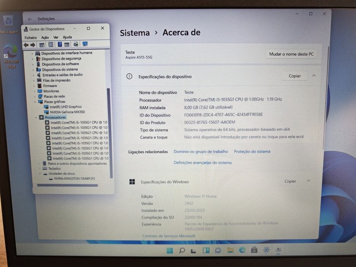Click the RAM instalada 8,00 GB value
This screenshot has width=356, height=267.
coord(208,107)
